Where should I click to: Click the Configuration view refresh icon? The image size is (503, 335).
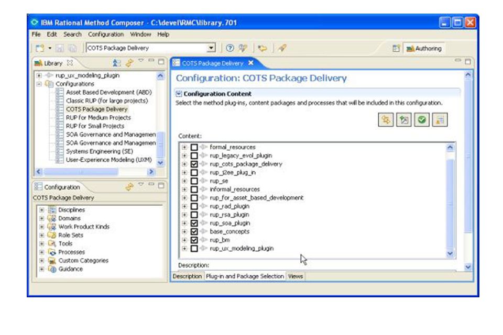pos(129,186)
